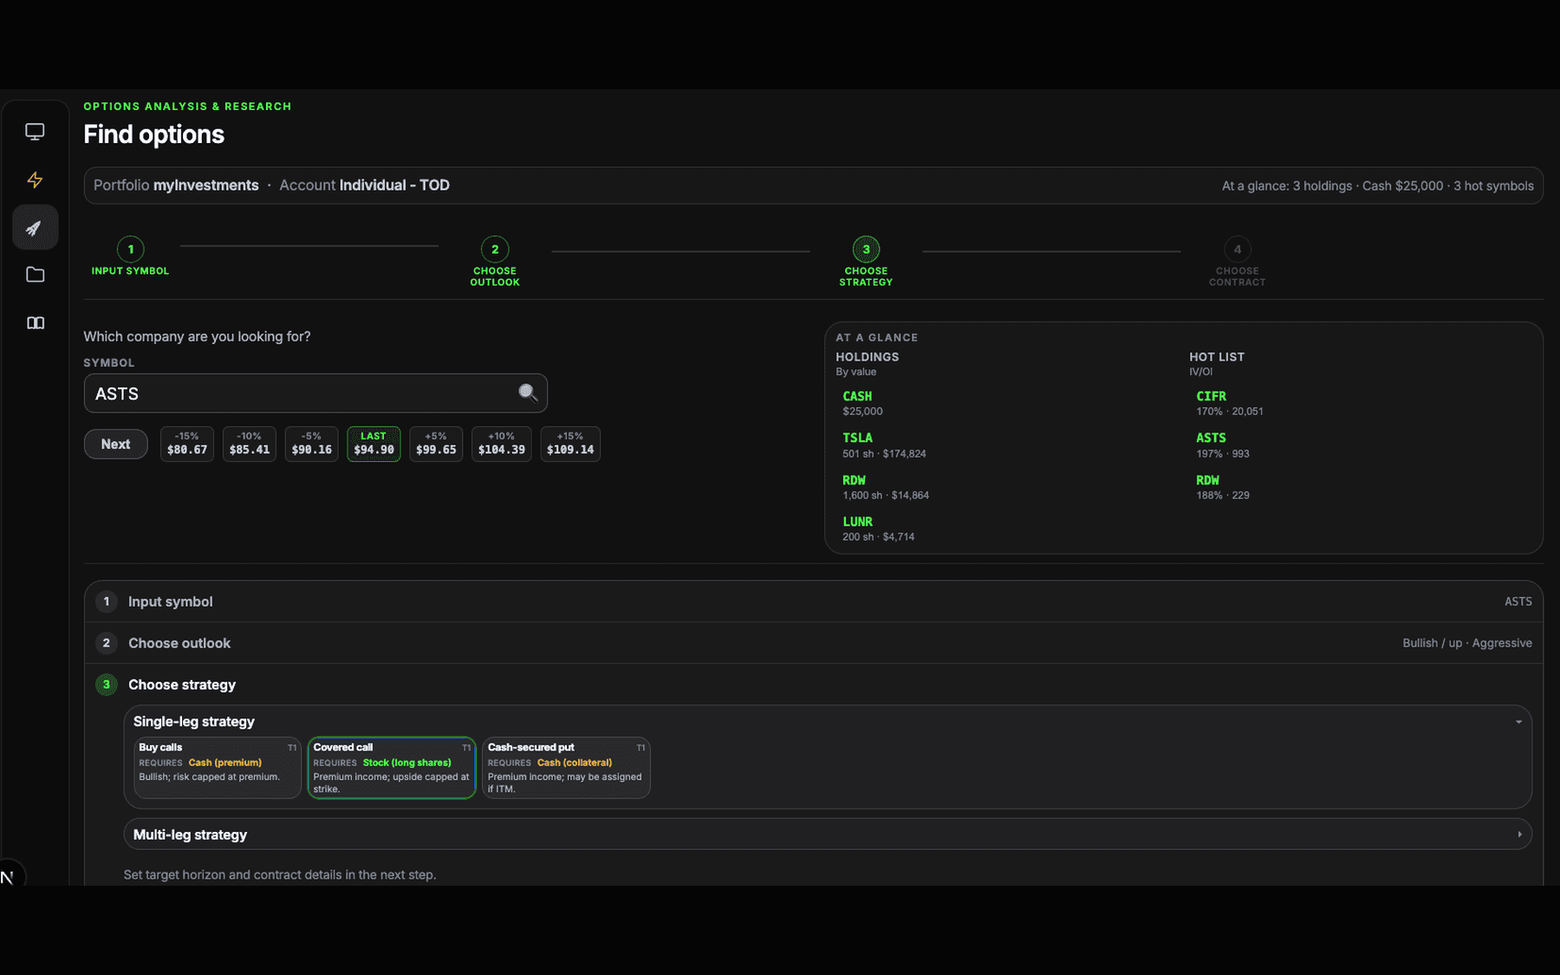Viewport: 1560px width, 975px height.
Task: Select the -10% $85.41 price target
Action: (250, 444)
